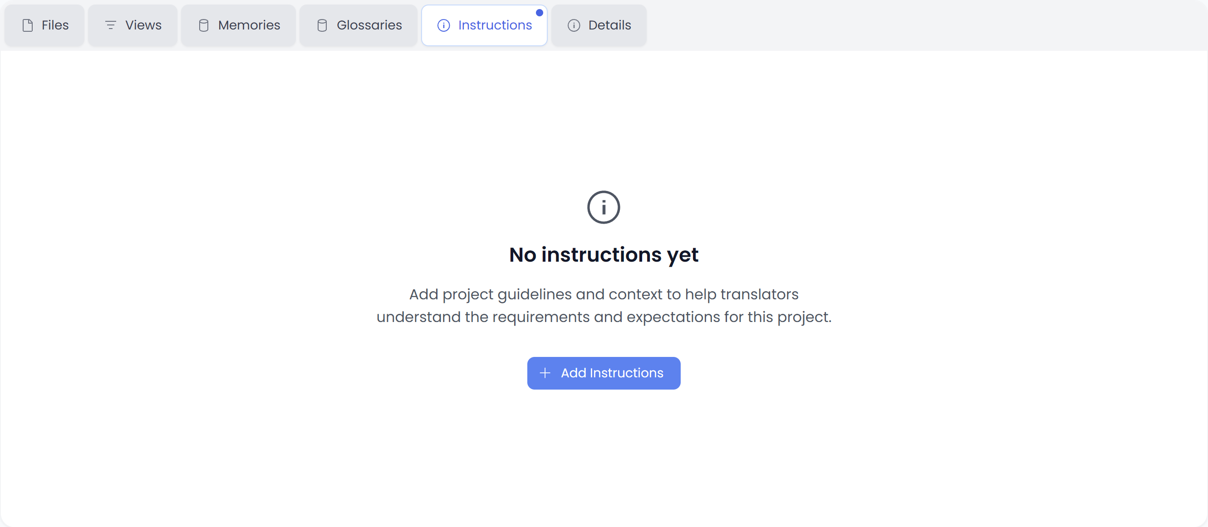Click the document icon on Files tab
Viewport: 1208px width, 527px height.
[28, 25]
